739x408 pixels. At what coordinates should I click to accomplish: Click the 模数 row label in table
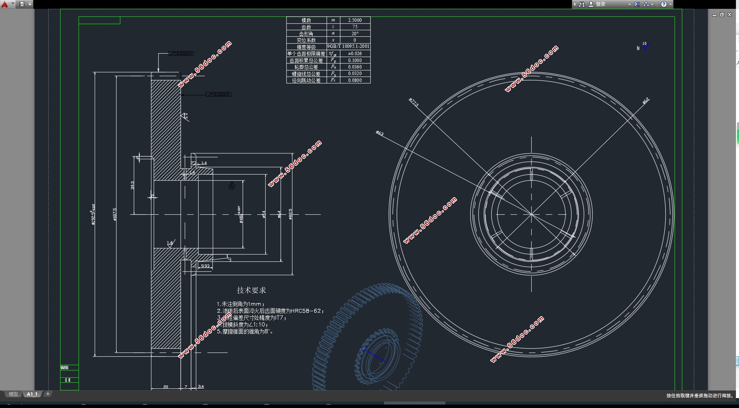[x=306, y=20]
